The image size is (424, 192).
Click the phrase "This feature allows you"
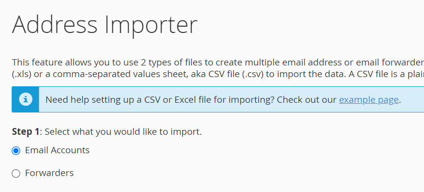[52, 63]
